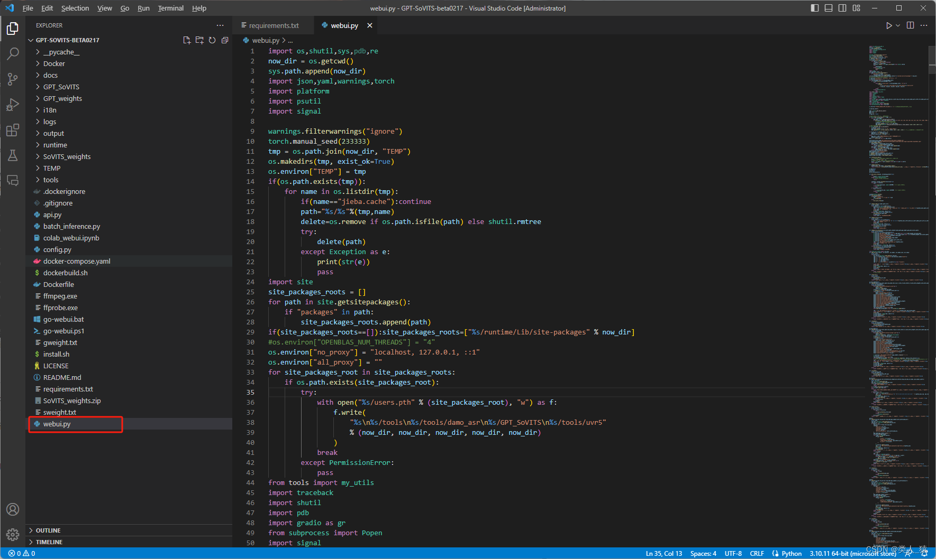This screenshot has height=559, width=936.
Task: Switch to the requirements.txt tab
Action: [x=274, y=25]
